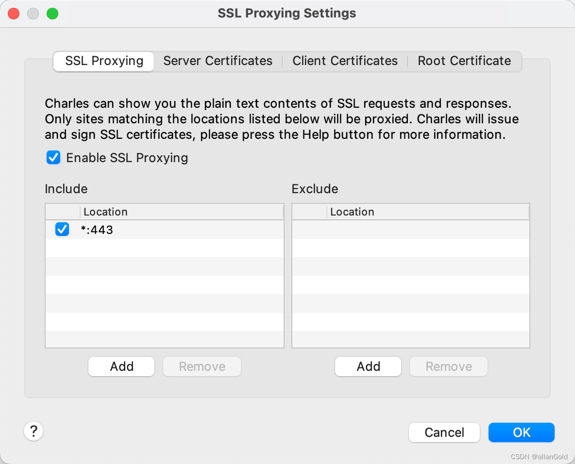The width and height of the screenshot is (575, 464).
Task: Confirm settings with the OK button
Action: (521, 432)
